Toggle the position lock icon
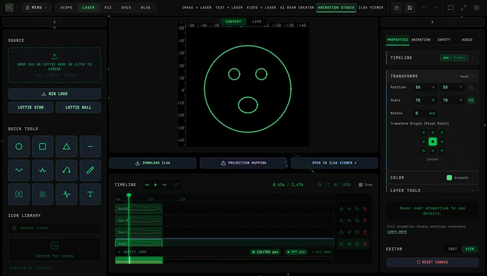 point(471,87)
